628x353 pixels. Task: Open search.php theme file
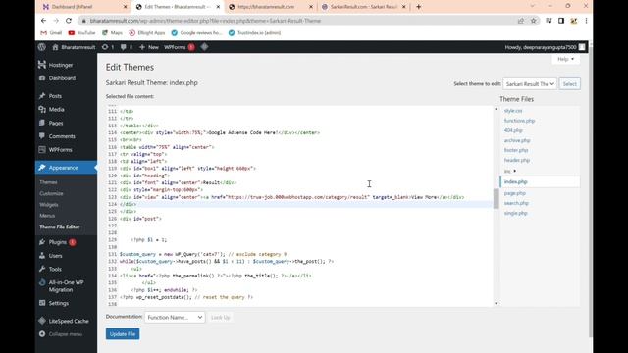[516, 203]
